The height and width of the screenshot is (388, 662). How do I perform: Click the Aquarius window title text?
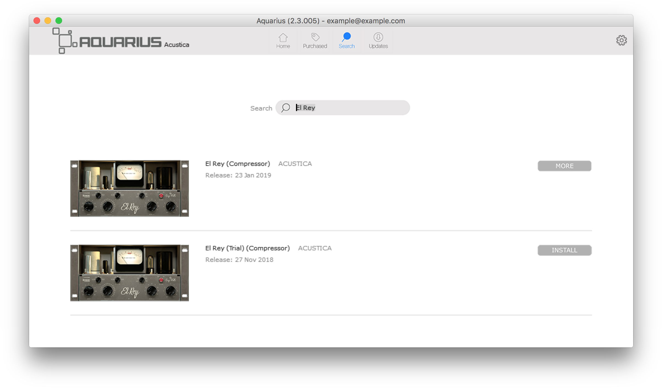pos(331,21)
